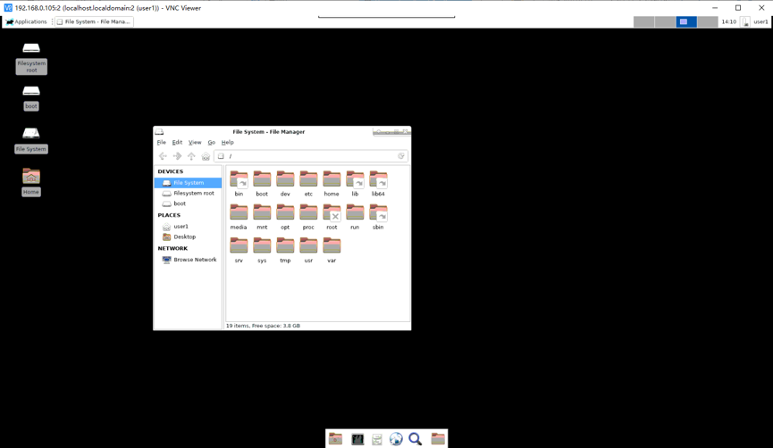This screenshot has width=773, height=448.
Task: Go to the parent folder with the up arrow
Action: coord(191,156)
